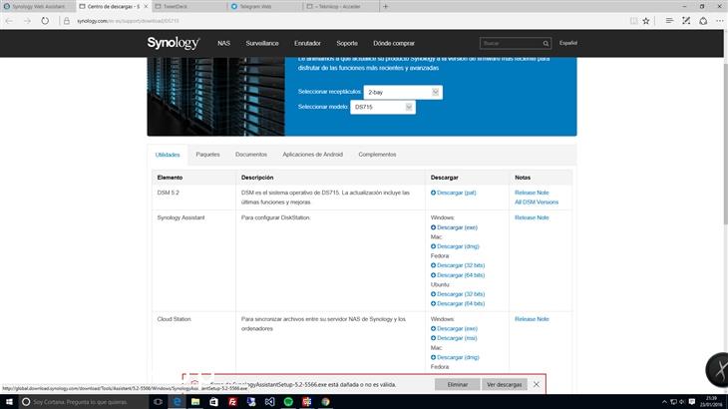Switch to Aplicaciones de Android tab

click(x=313, y=155)
